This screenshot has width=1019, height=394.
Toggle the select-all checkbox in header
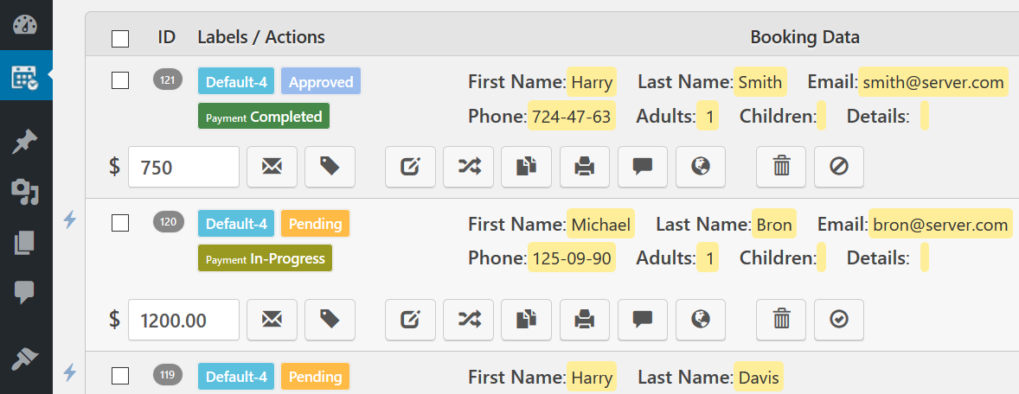(x=120, y=39)
